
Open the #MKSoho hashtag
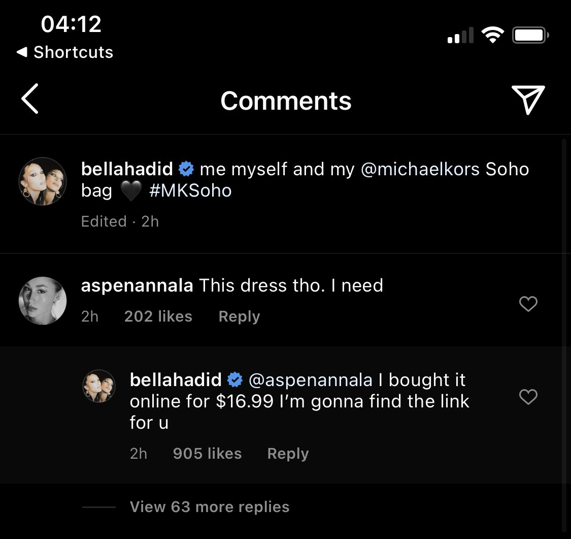(x=190, y=191)
